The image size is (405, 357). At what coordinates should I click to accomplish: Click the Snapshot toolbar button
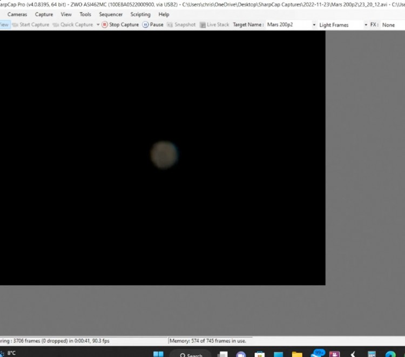coord(181,25)
